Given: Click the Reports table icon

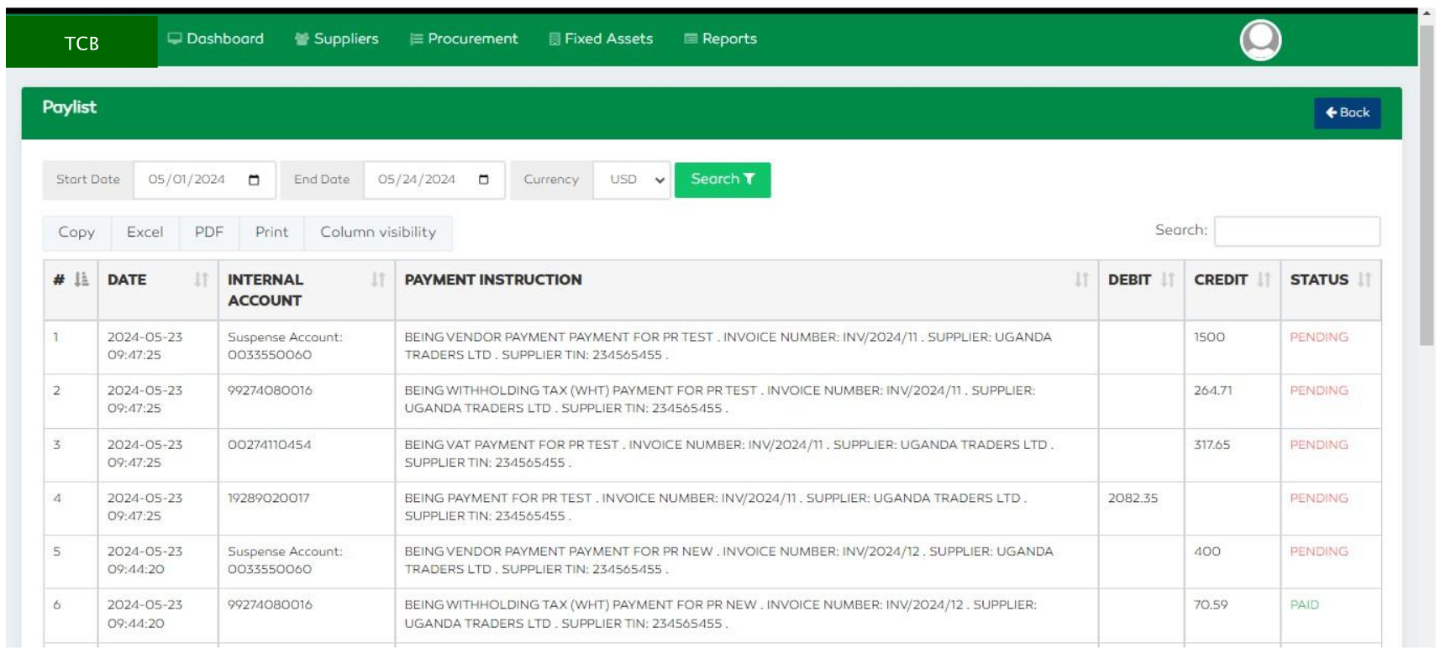Looking at the screenshot, I should (x=691, y=39).
